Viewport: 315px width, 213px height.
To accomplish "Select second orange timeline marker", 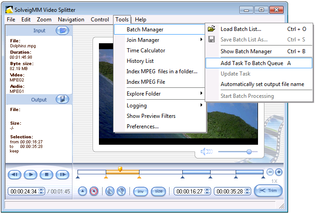I will (x=139, y=177).
